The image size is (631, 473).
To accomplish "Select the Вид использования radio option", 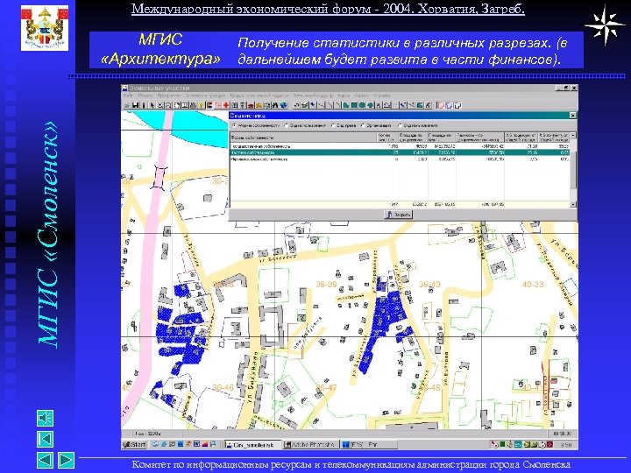I will point(305,125).
